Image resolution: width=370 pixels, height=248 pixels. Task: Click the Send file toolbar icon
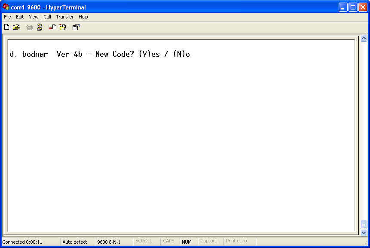53,27
